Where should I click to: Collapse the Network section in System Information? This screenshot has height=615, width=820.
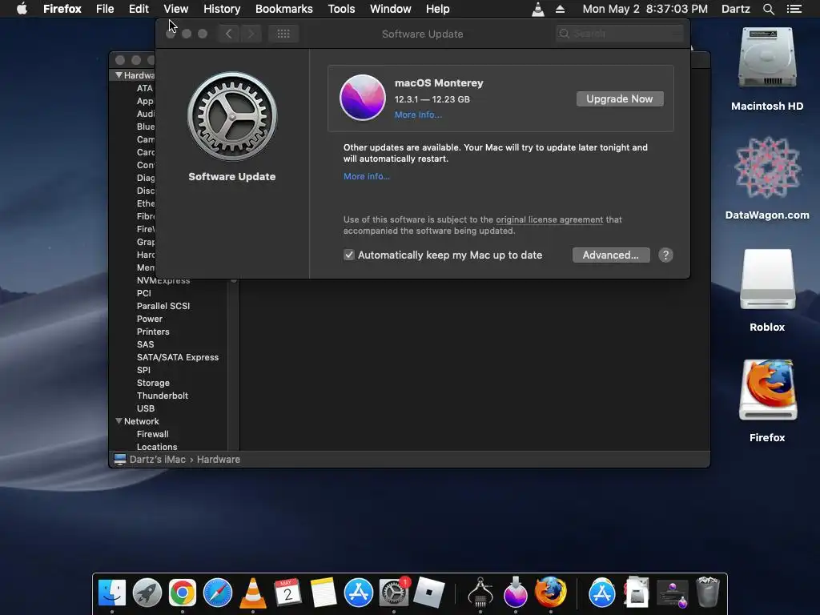point(119,421)
